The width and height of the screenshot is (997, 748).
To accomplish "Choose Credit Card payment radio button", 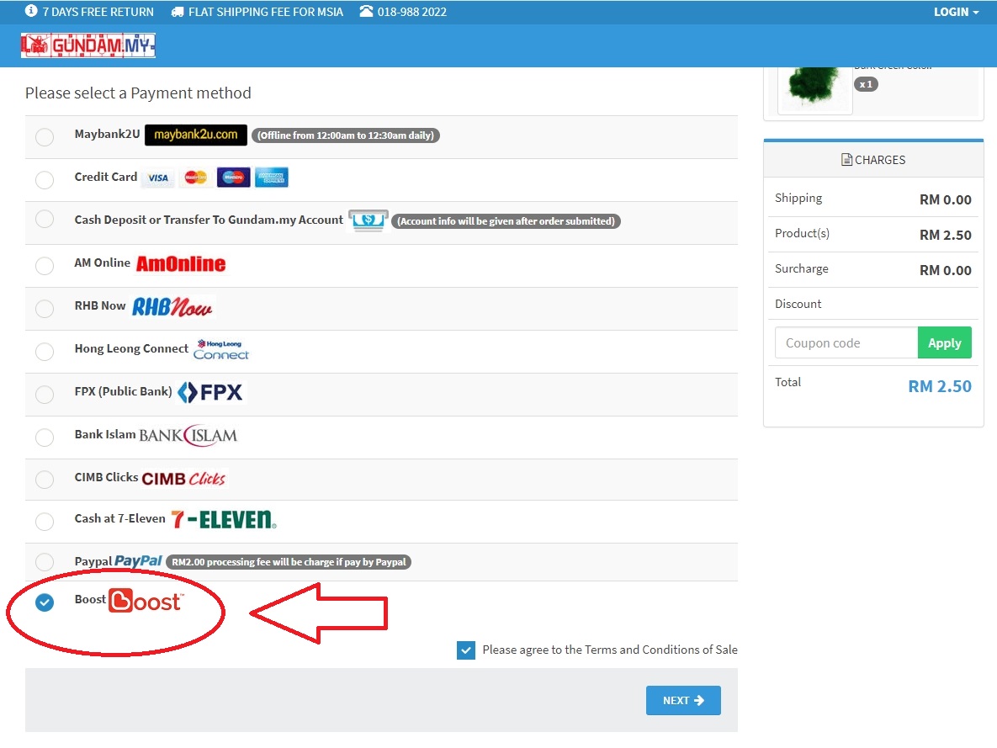I will click(x=45, y=179).
